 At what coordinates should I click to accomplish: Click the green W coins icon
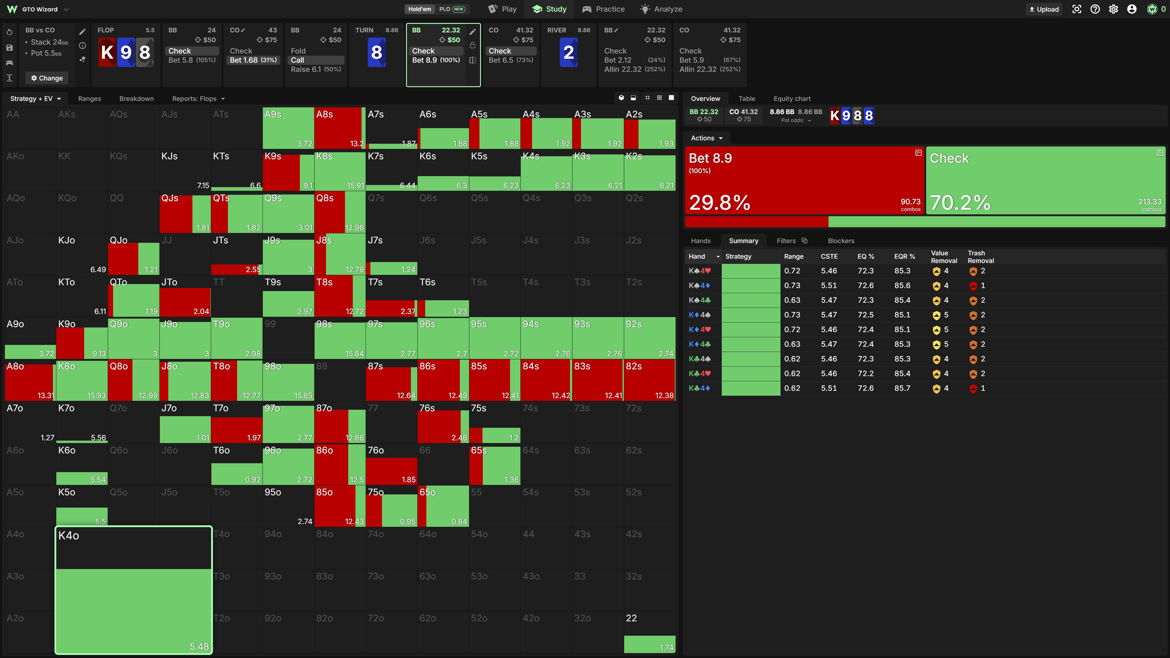(1152, 9)
